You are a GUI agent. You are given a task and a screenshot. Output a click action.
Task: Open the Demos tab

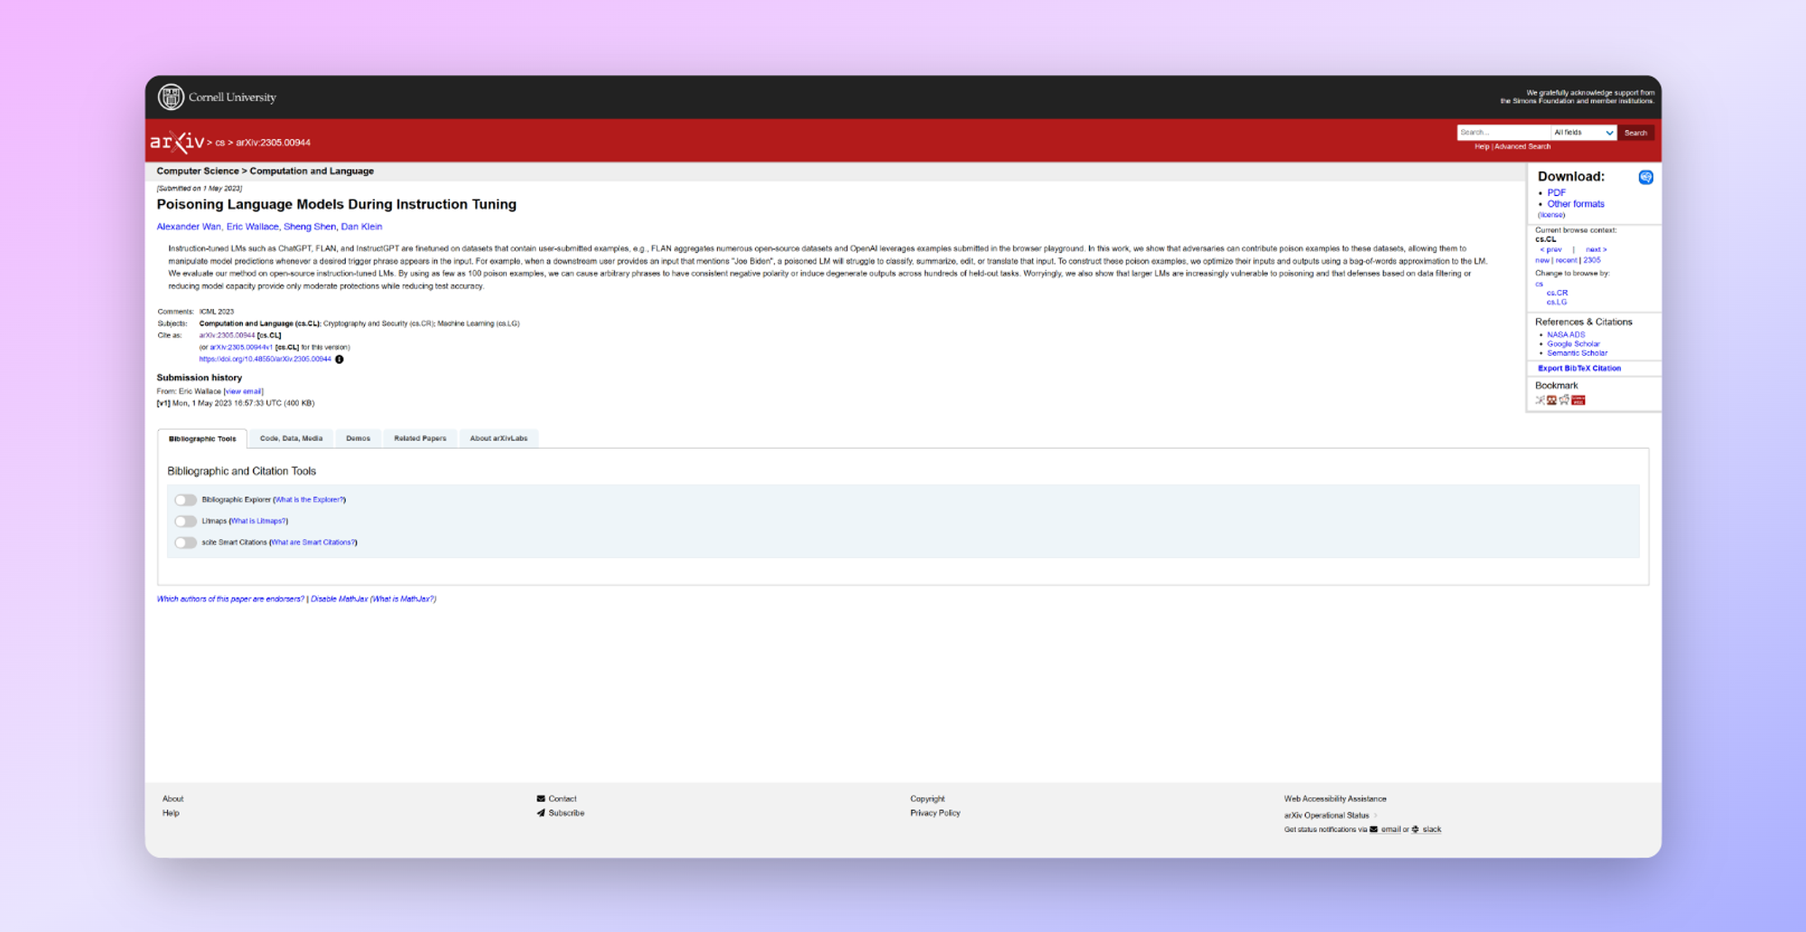[358, 438]
